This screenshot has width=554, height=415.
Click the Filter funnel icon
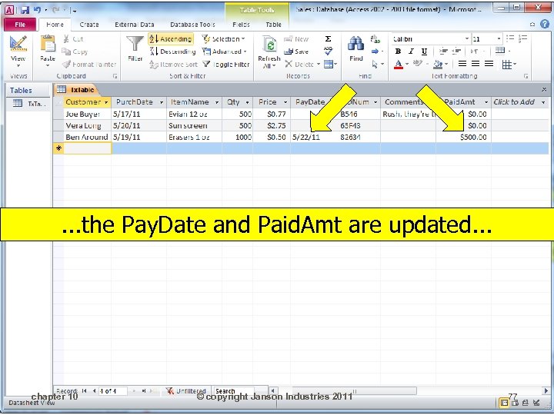click(x=135, y=44)
